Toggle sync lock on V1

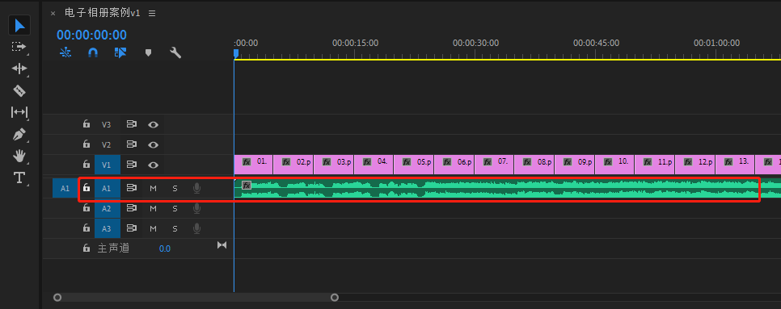[x=132, y=165]
